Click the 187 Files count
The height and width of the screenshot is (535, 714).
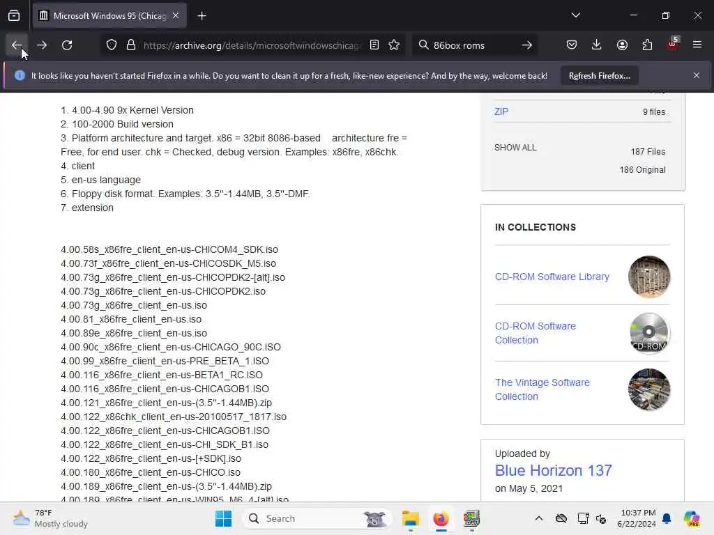point(648,152)
